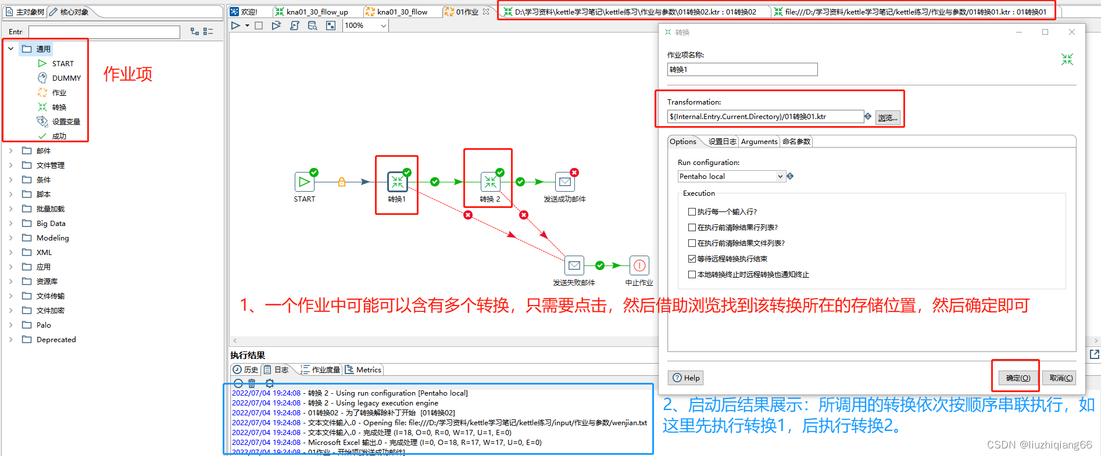
Task: Click the 转换1 node on the canvas
Action: tap(398, 182)
